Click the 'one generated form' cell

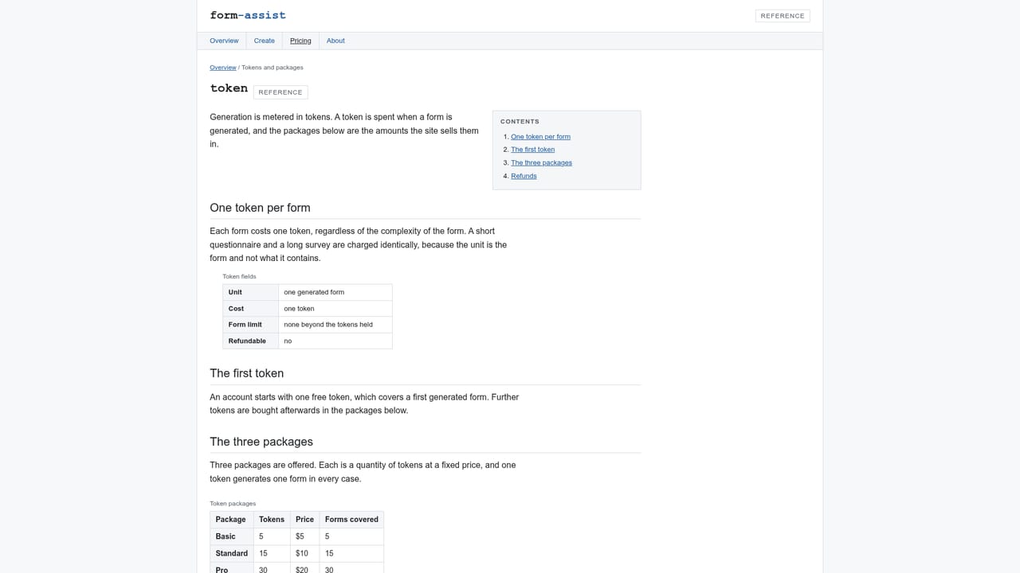(335, 292)
